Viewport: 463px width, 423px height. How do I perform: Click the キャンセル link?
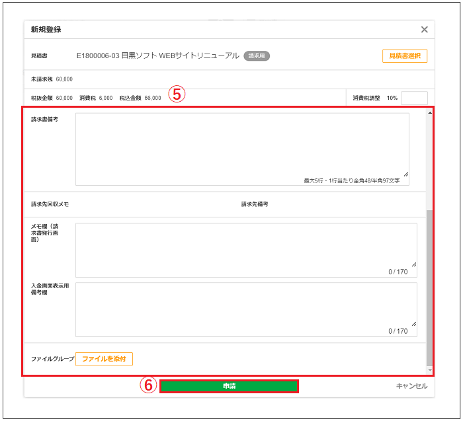[x=411, y=386]
